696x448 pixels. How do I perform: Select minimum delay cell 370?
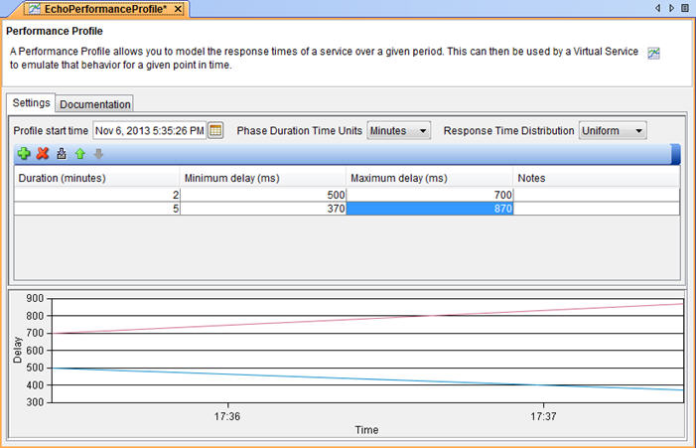tap(263, 209)
